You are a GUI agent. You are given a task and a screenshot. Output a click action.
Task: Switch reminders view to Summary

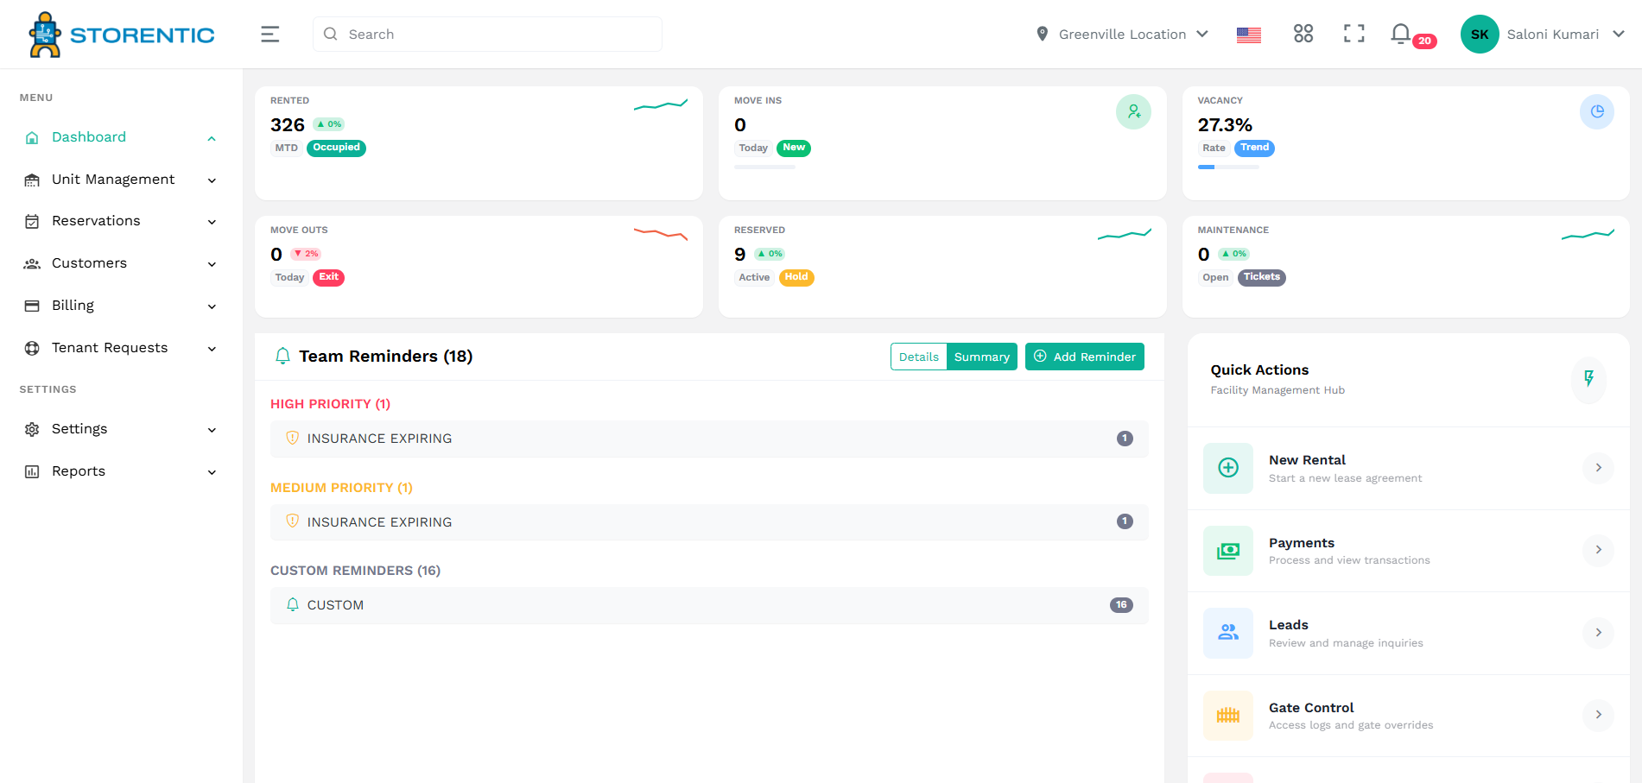click(981, 356)
